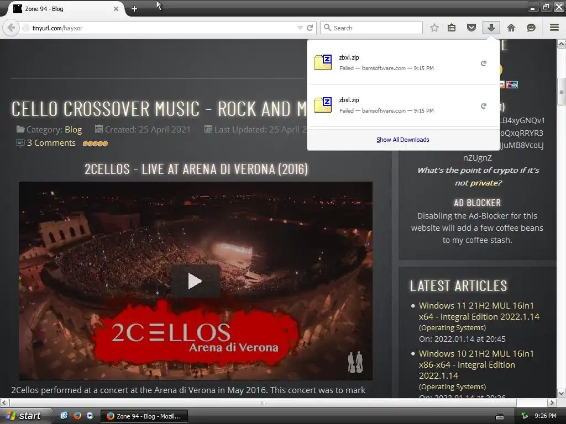Open Windows 11 21H2 MUL 16in1 x64 article

pos(479,311)
